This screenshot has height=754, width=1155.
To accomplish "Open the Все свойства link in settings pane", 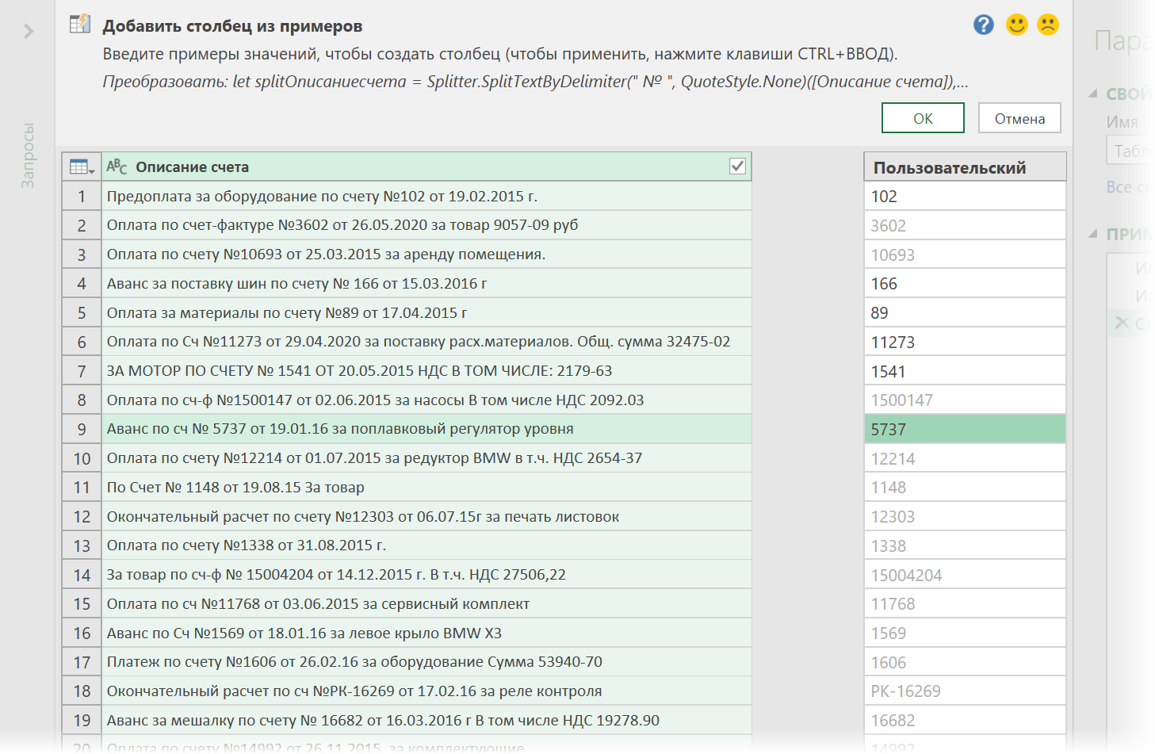I will point(1130,187).
